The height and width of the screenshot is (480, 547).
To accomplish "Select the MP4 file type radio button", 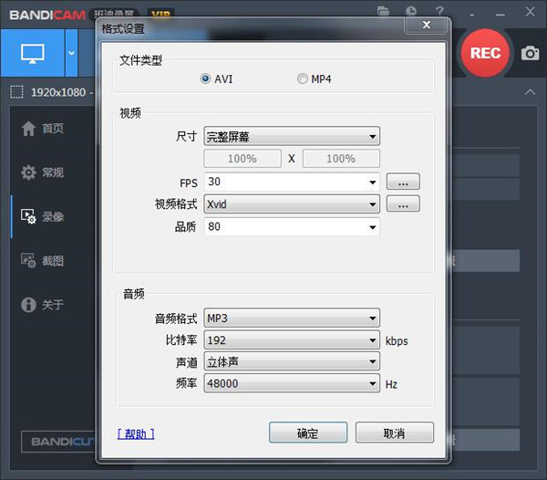I will tap(302, 78).
